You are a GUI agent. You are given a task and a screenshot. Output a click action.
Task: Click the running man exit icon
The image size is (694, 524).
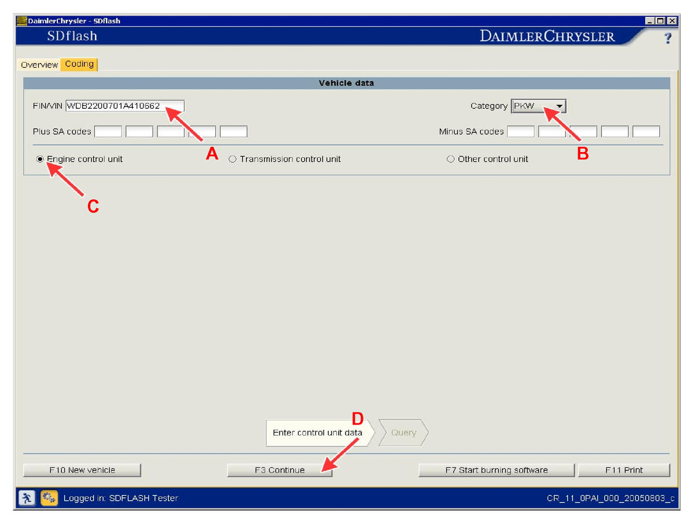(27, 497)
